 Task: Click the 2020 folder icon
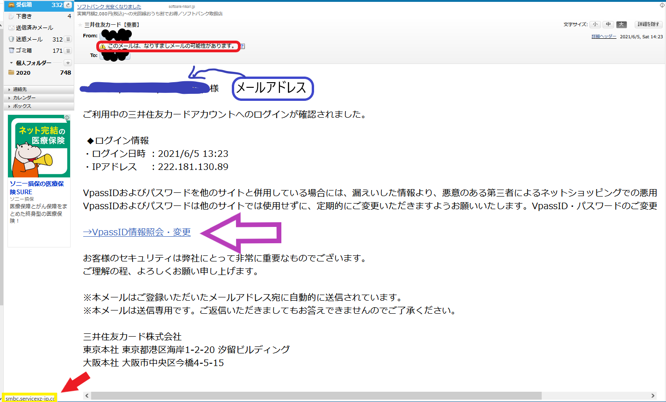pos(11,73)
